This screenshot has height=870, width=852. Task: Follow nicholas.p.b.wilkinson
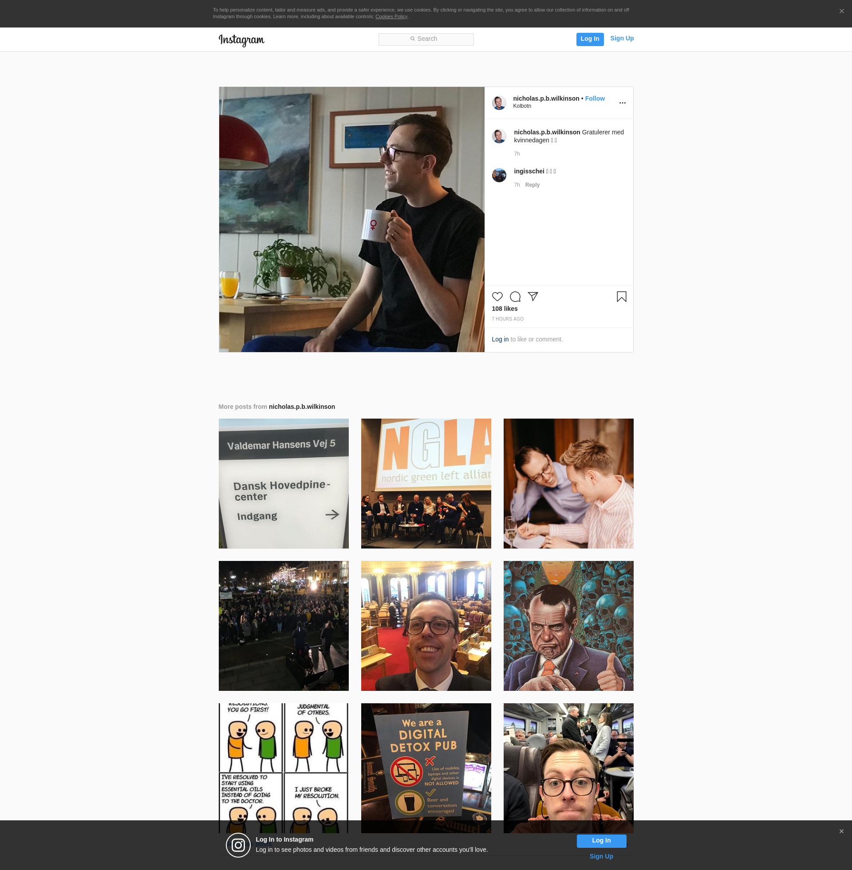coord(595,98)
